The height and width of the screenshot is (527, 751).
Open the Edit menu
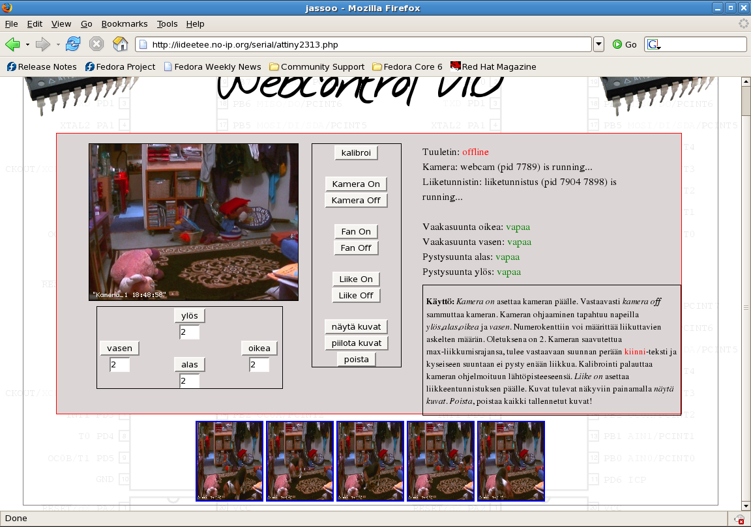coord(35,24)
